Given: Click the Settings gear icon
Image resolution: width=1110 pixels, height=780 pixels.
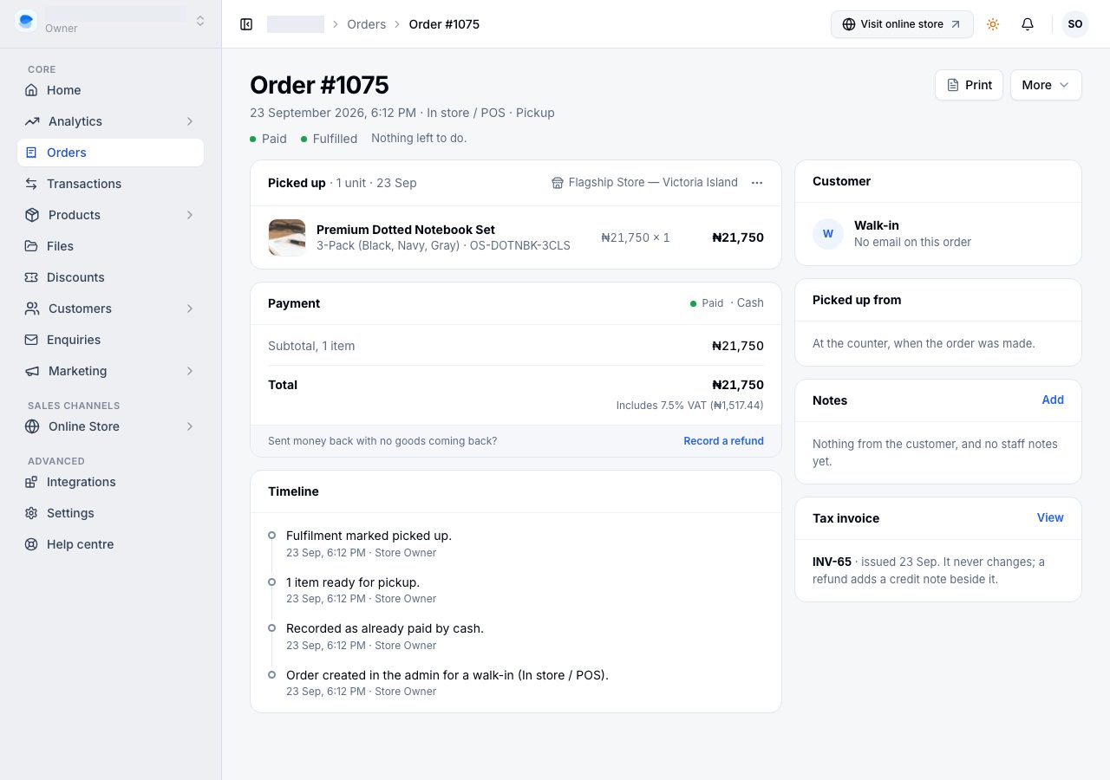Looking at the screenshot, I should click(31, 513).
